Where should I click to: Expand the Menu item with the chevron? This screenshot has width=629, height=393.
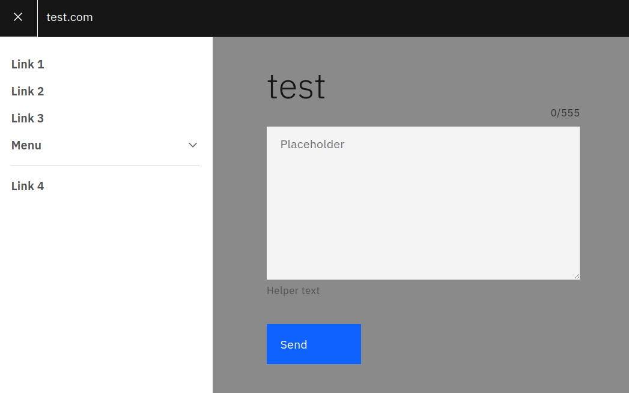click(x=192, y=145)
